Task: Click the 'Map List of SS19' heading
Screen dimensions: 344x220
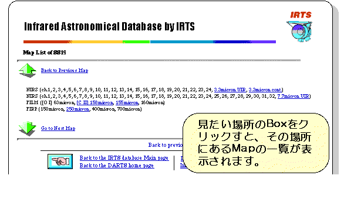Action: pos(44,53)
